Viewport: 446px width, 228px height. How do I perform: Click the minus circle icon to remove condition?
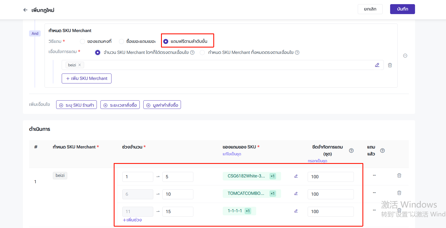click(405, 56)
